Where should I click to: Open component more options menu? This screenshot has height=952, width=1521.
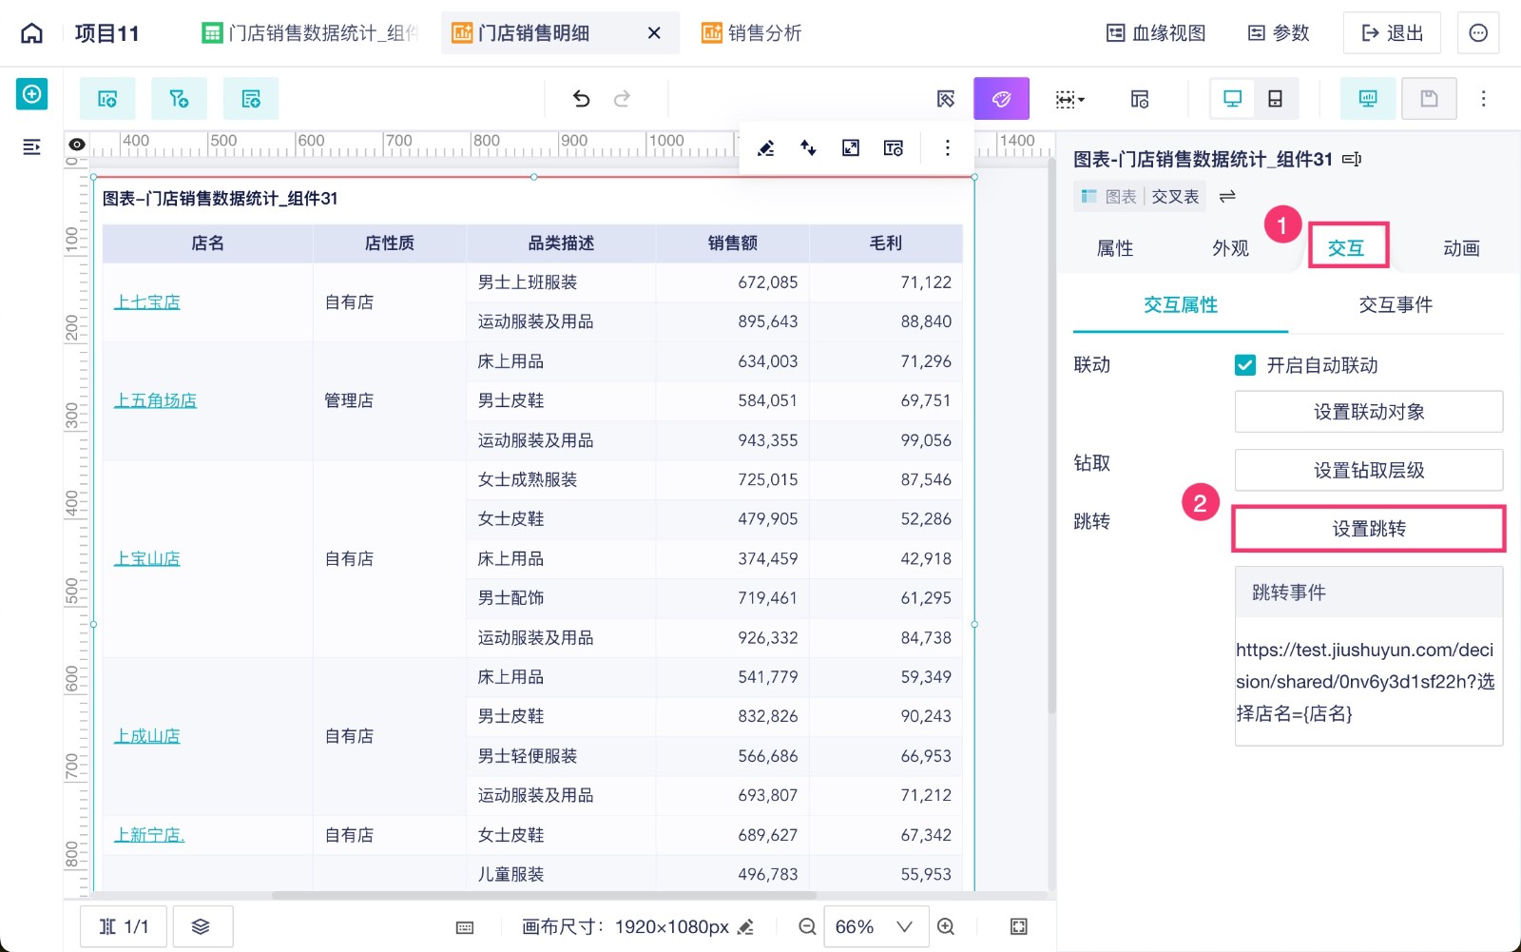[x=947, y=147]
